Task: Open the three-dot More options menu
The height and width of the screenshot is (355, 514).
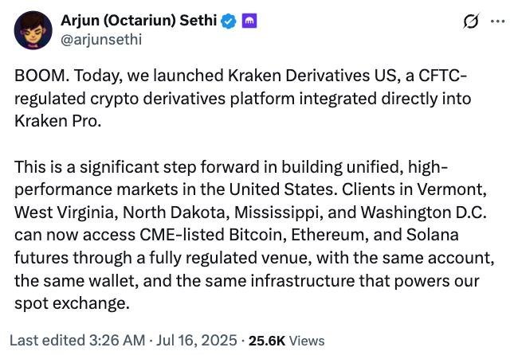Action: click(x=498, y=21)
